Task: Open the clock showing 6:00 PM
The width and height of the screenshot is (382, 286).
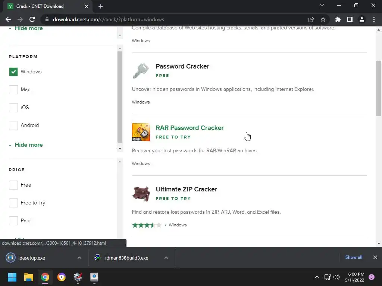Action: [355, 277]
